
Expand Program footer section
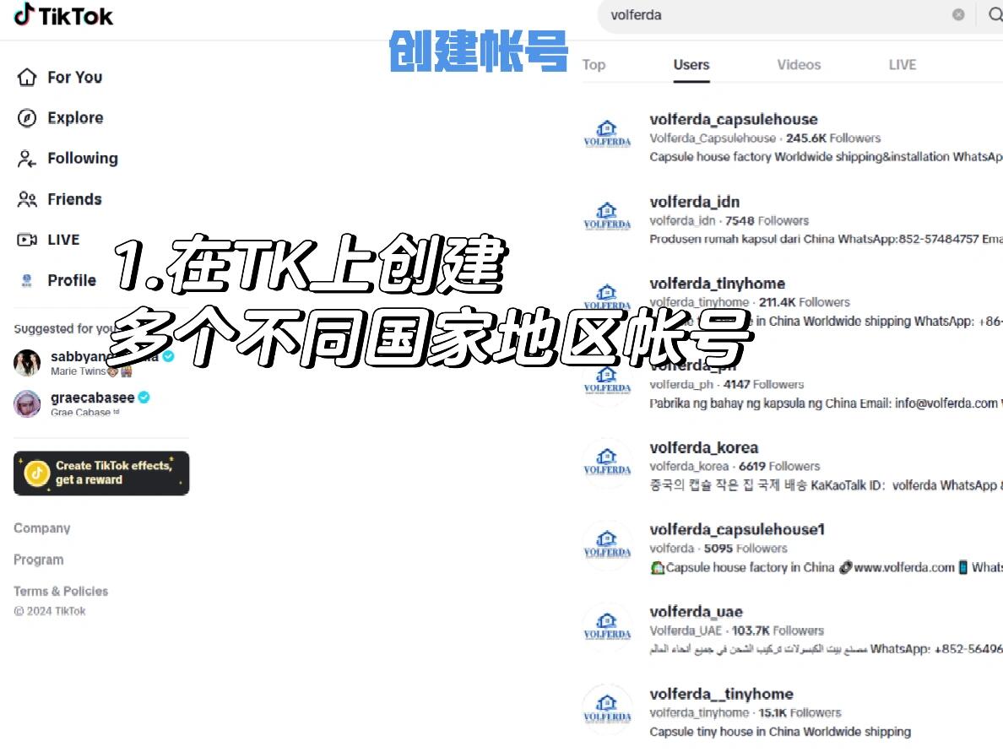(x=38, y=560)
